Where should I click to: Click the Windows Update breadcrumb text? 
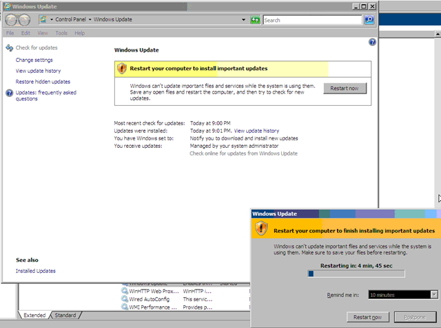click(113, 19)
